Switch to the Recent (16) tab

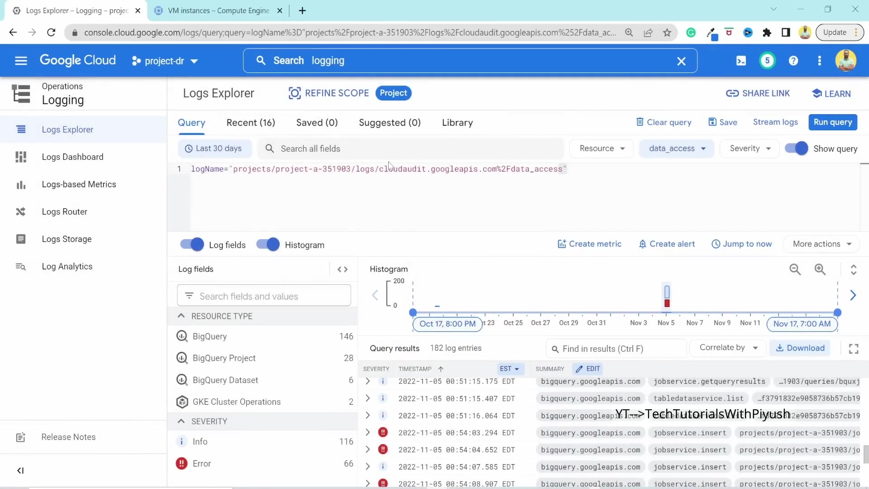(251, 123)
